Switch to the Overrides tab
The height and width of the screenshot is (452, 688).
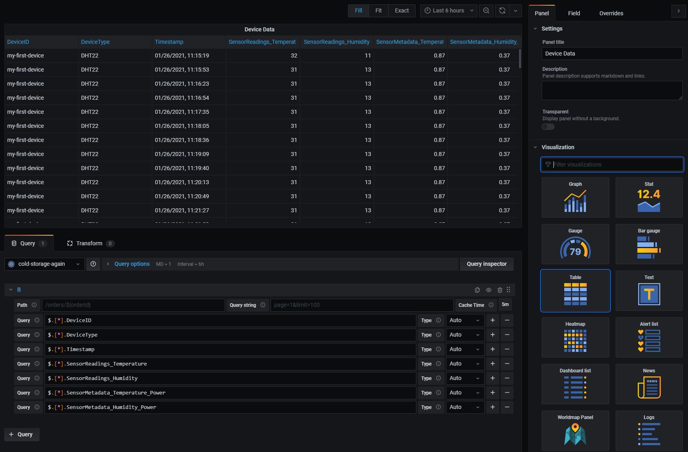pyautogui.click(x=611, y=13)
